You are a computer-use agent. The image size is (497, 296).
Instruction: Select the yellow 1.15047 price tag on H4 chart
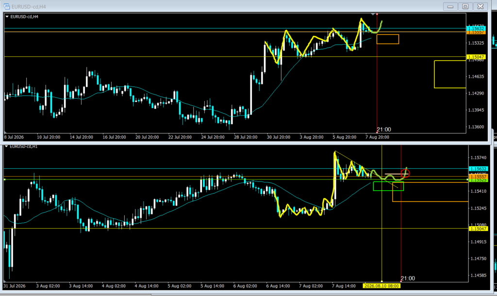click(x=476, y=57)
